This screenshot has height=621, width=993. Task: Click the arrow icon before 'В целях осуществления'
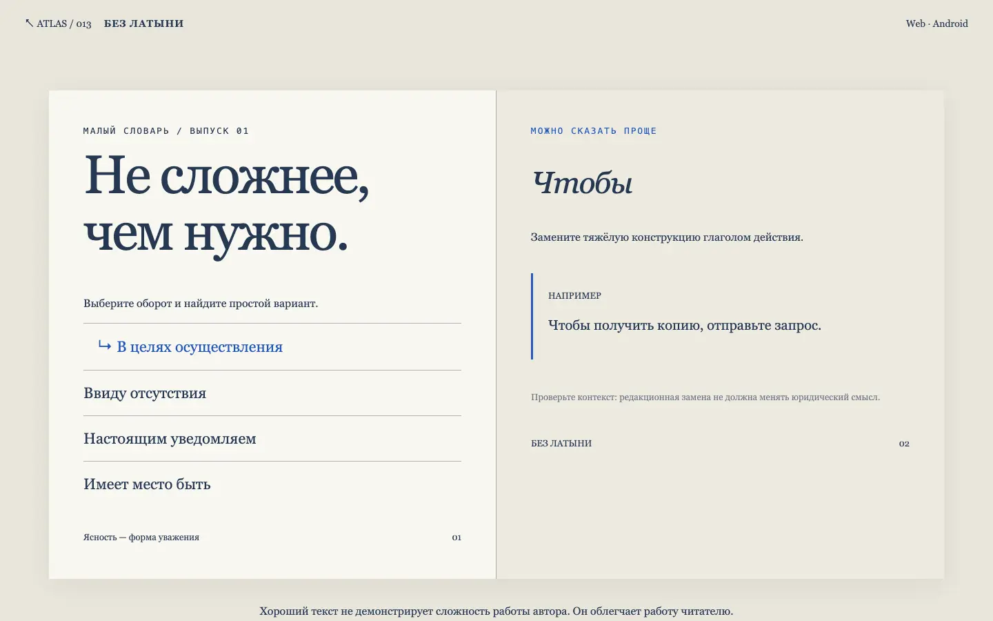coord(105,345)
